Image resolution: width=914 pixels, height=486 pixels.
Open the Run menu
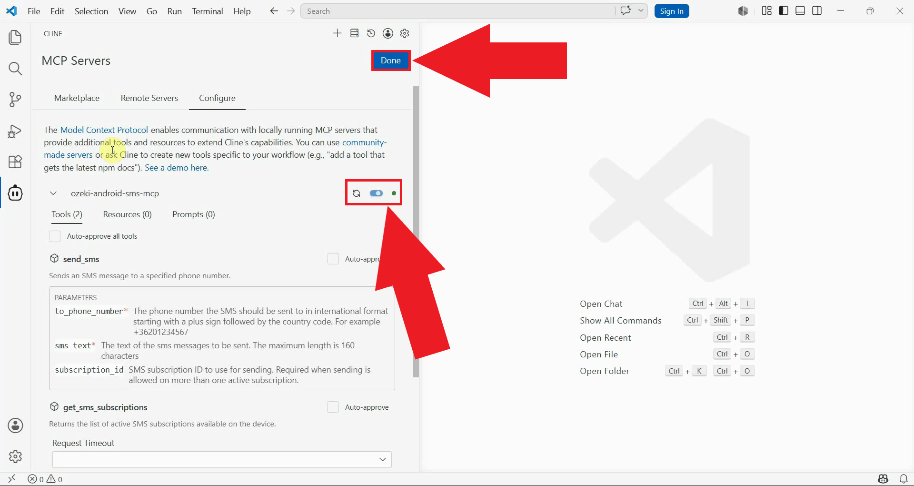tap(175, 11)
